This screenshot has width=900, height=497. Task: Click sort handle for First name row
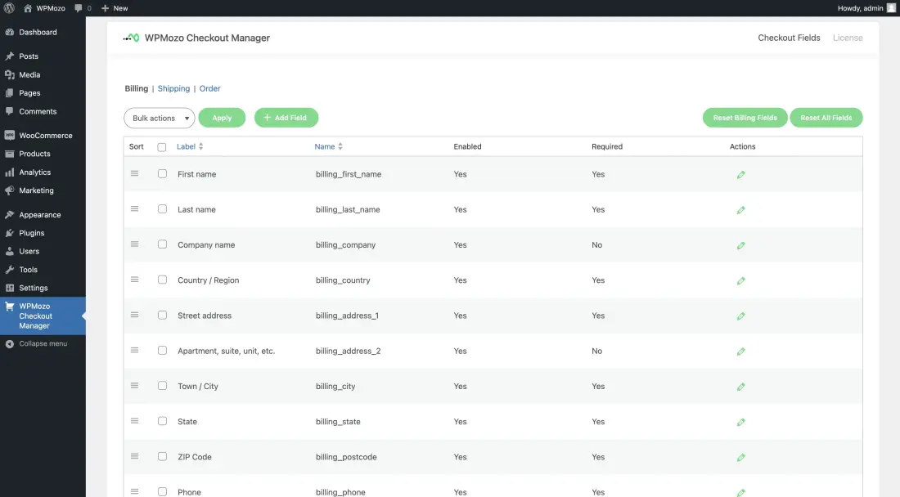click(134, 173)
